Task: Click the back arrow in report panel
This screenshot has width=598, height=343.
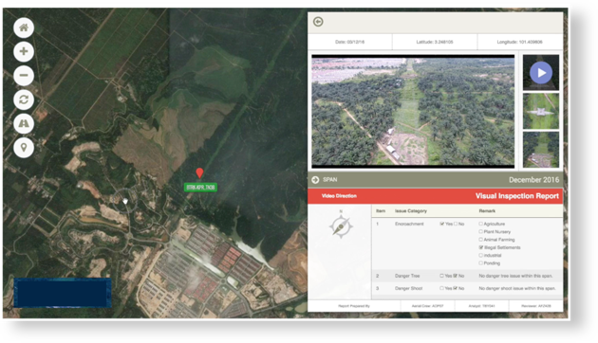Action: pyautogui.click(x=318, y=22)
